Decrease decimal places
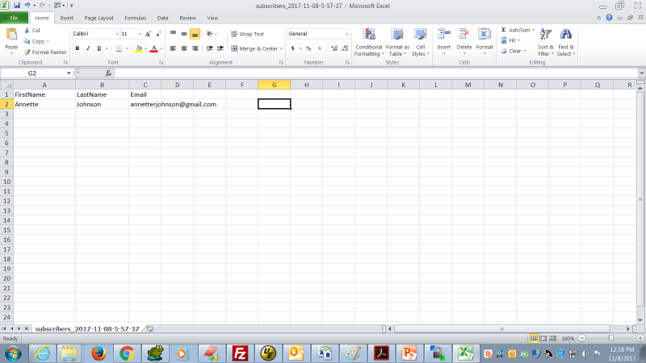The width and height of the screenshot is (646, 363). tap(345, 48)
